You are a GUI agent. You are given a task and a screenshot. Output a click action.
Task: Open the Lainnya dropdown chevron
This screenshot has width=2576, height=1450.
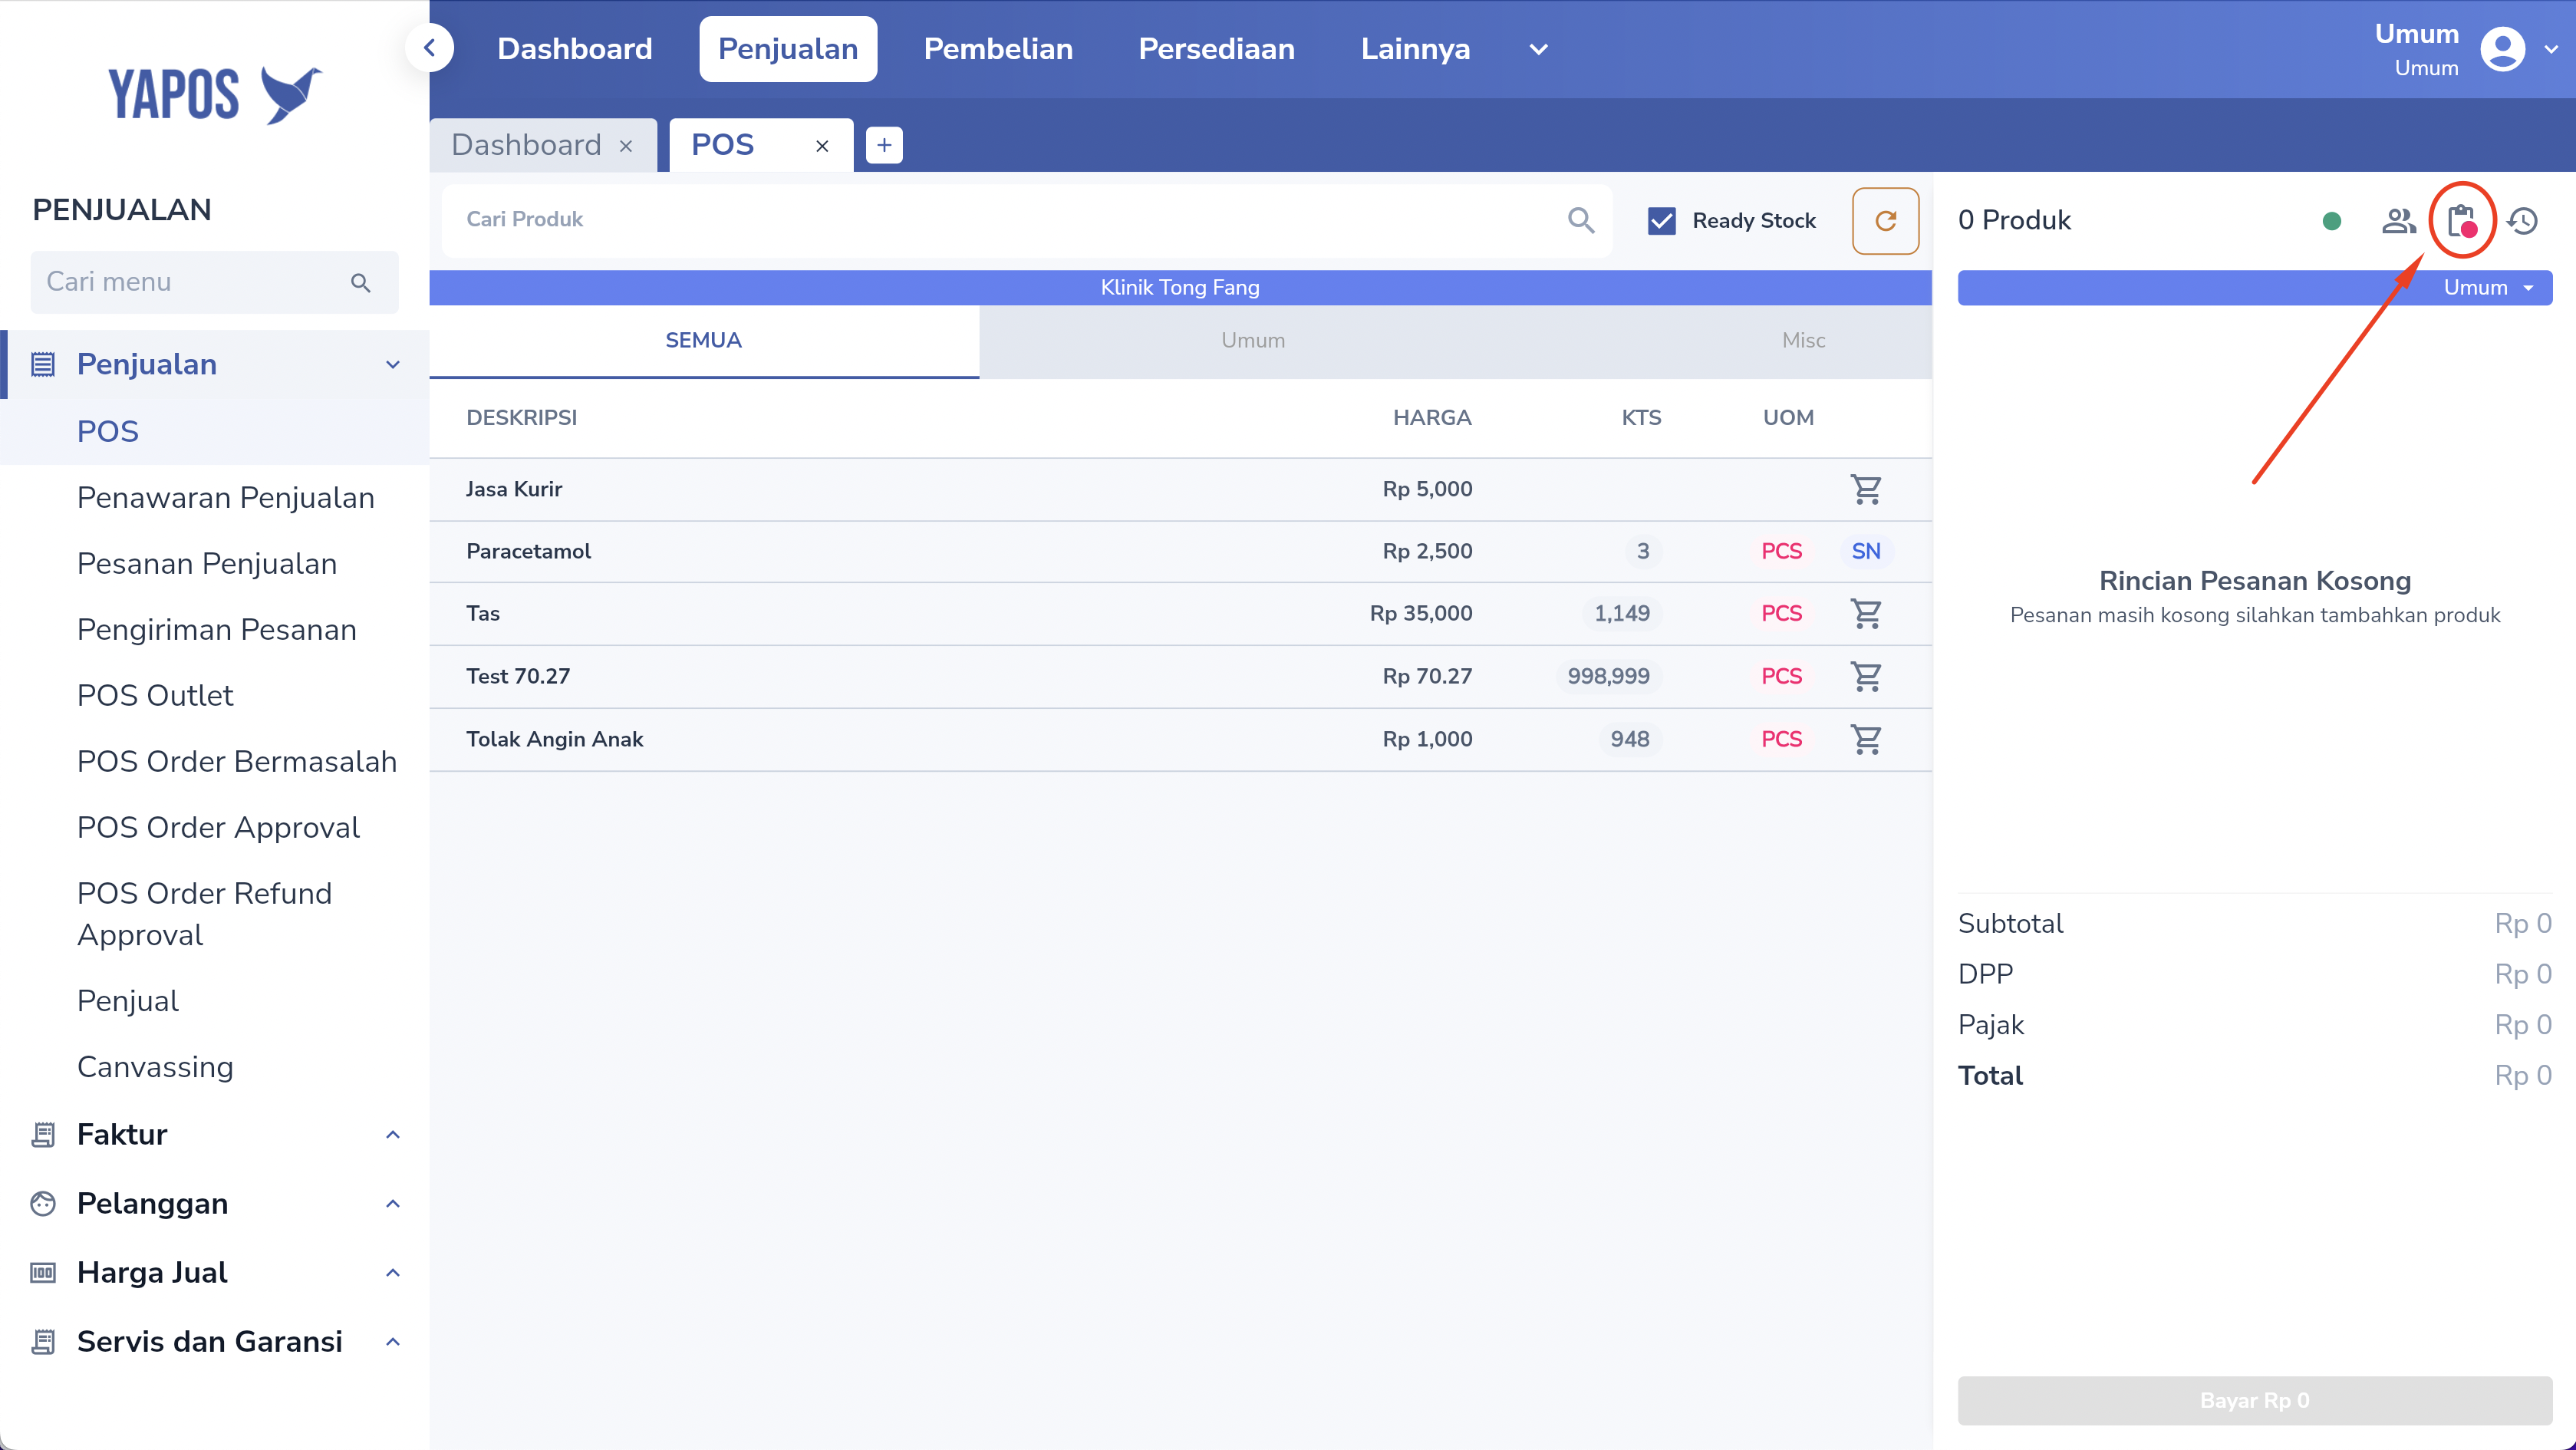tap(1539, 49)
